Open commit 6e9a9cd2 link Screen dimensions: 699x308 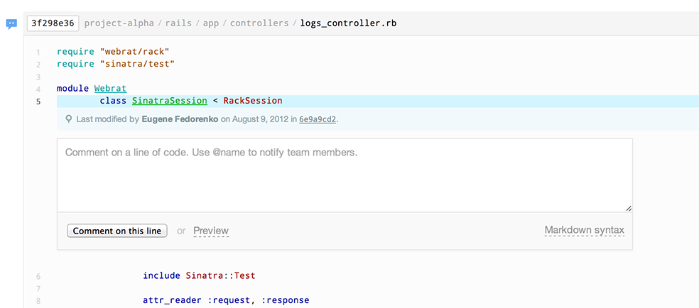click(318, 119)
